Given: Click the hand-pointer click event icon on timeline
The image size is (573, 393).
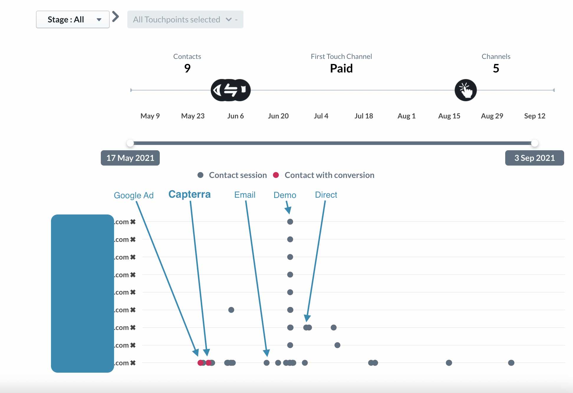Looking at the screenshot, I should pyautogui.click(x=465, y=90).
